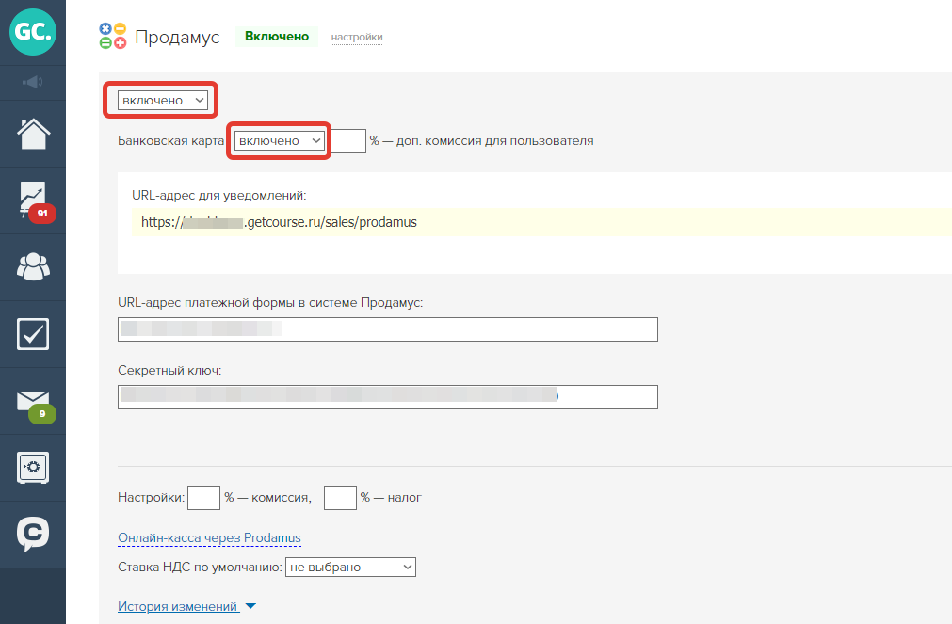Open the safe sales icon in sidebar
Viewport: 952px width, 624px height.
point(33,468)
